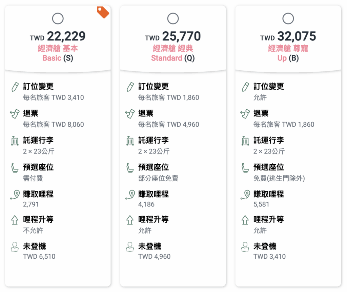
Task: Click the Standard (Q) fare name
Action: tap(173, 58)
